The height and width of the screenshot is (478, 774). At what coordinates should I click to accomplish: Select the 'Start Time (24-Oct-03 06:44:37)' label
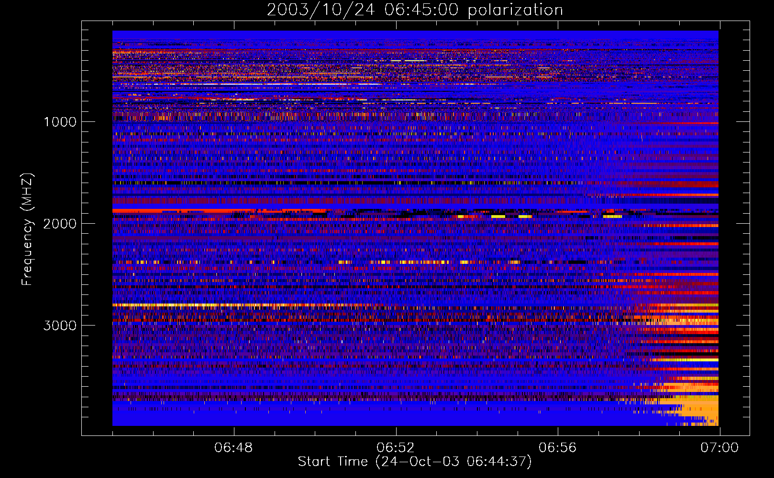415,462
